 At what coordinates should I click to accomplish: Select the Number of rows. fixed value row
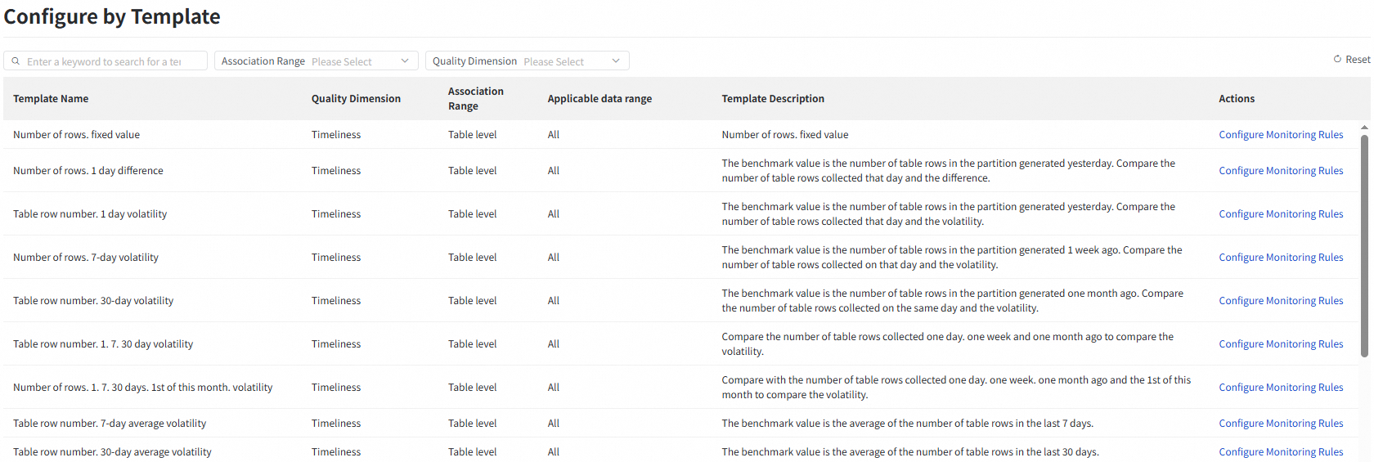(x=76, y=135)
